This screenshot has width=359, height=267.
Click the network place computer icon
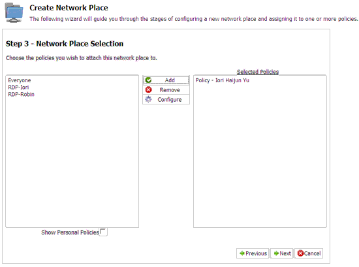tap(14, 12)
